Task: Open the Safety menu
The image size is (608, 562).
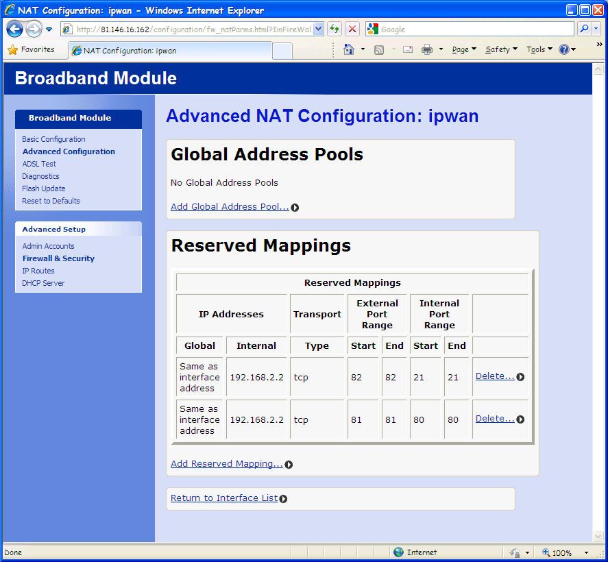Action: coord(500,49)
